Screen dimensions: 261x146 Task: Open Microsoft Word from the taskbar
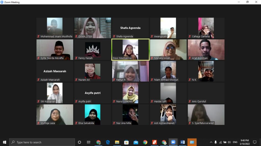(x=182, y=142)
